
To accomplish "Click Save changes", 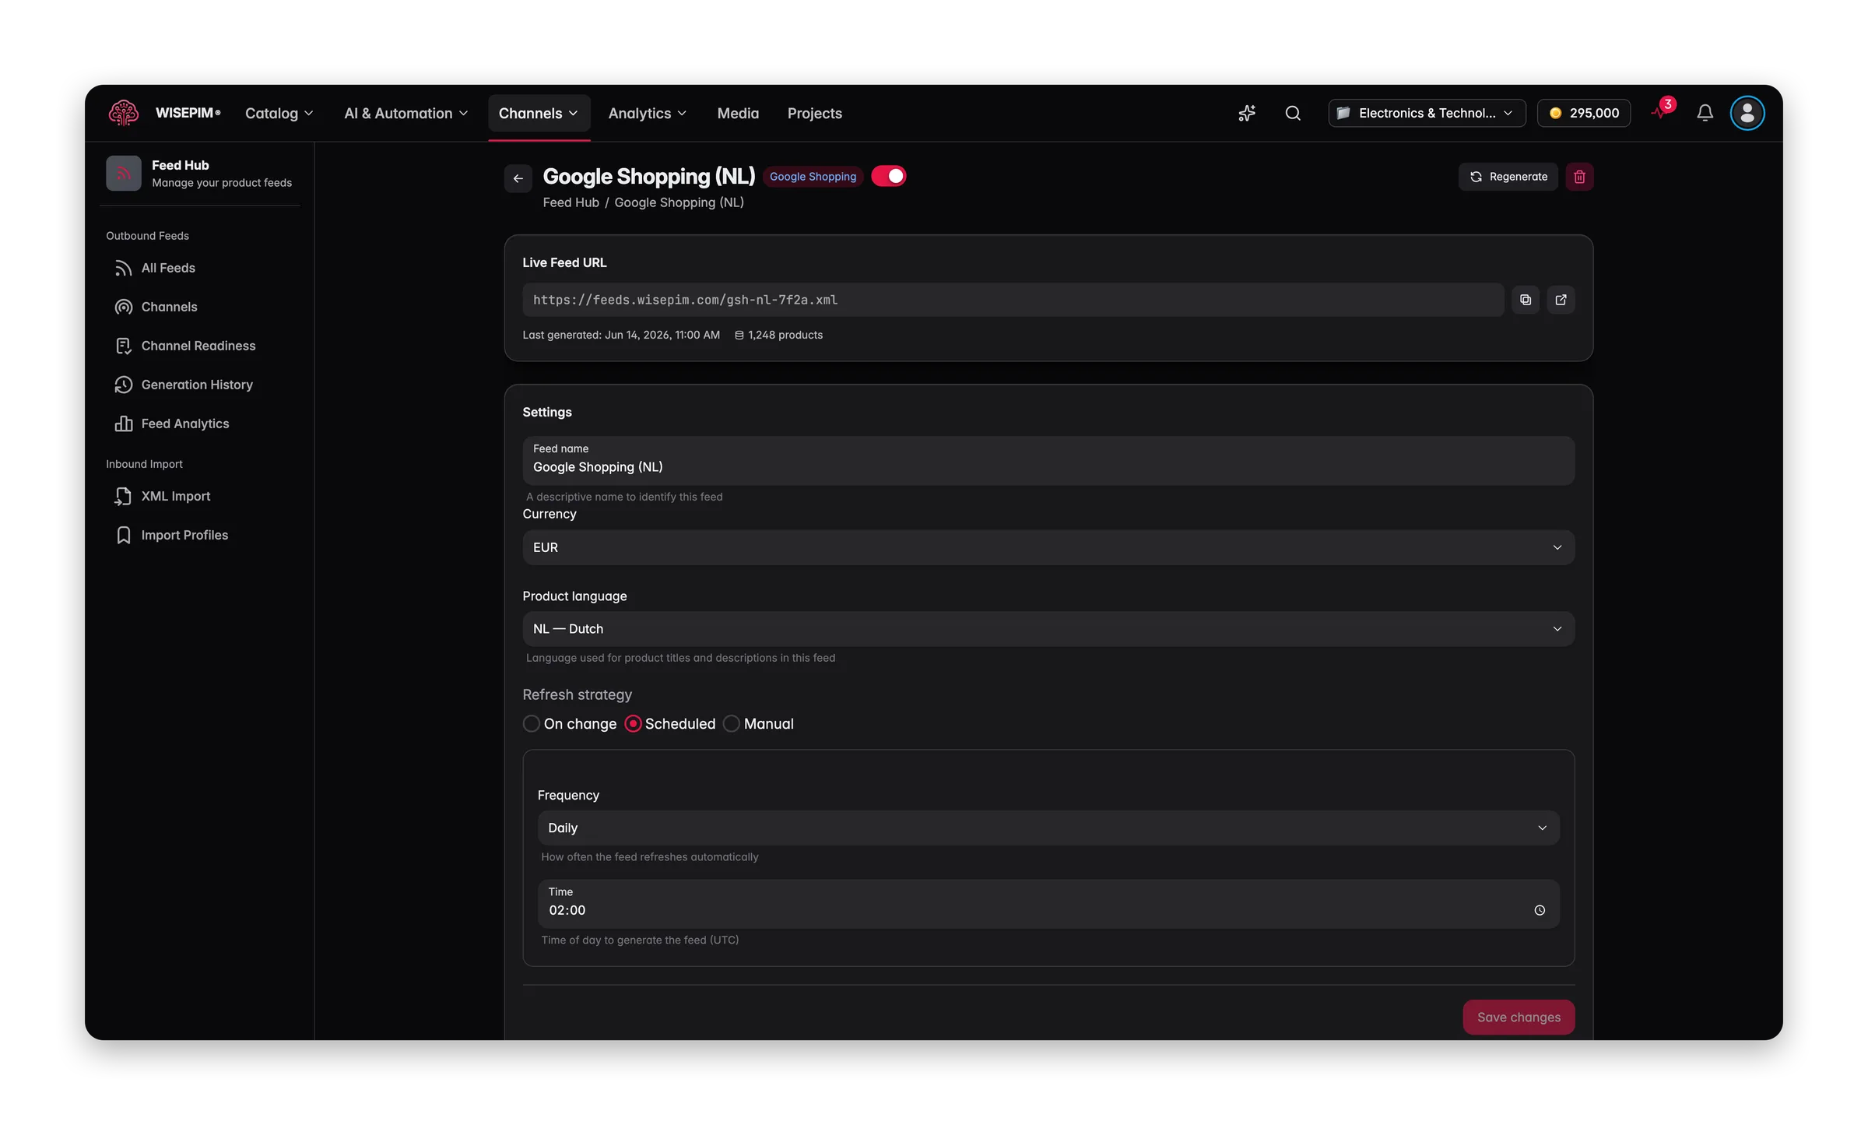I will pyautogui.click(x=1519, y=1017).
